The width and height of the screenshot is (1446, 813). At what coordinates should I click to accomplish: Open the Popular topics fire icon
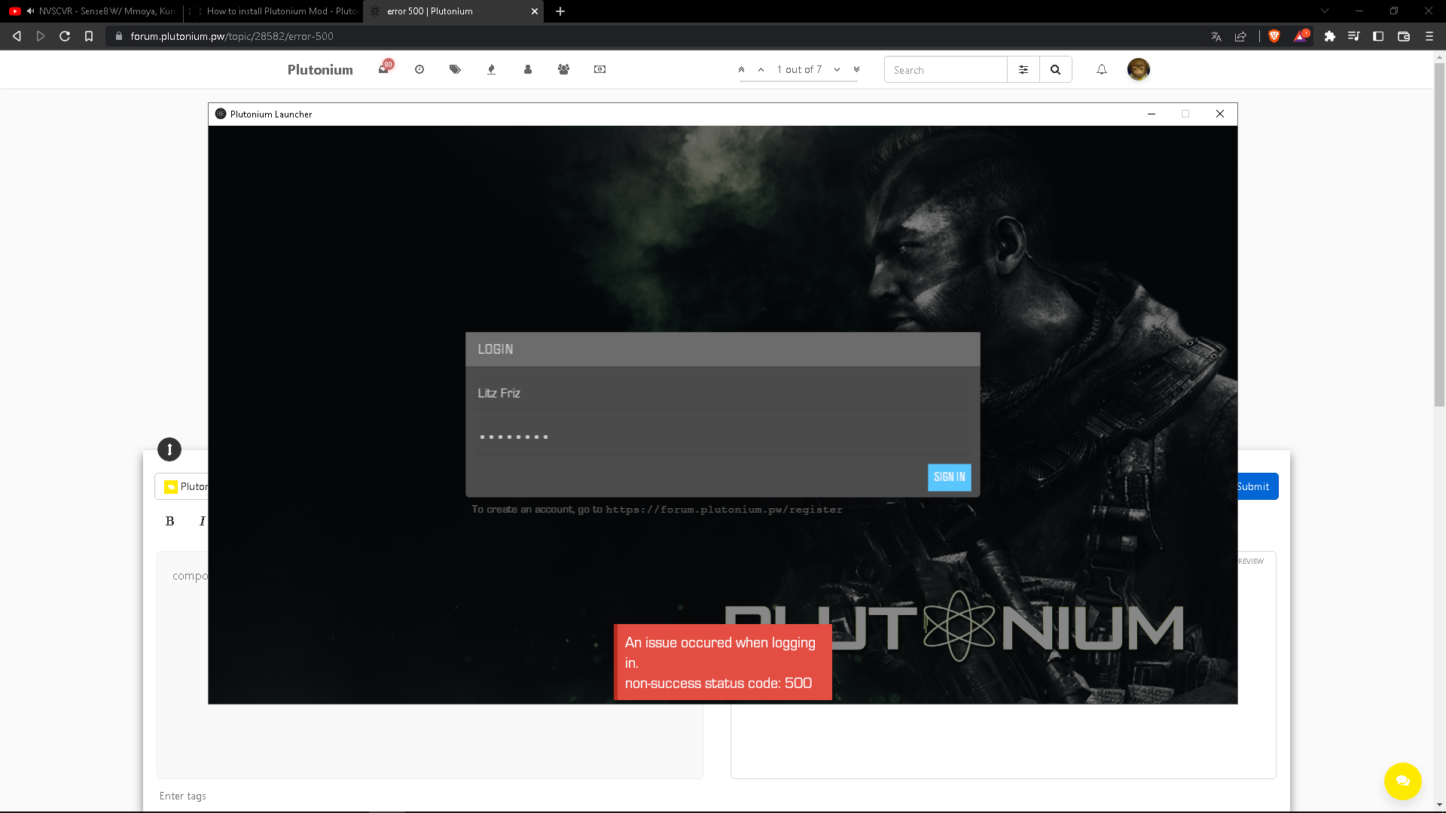[x=491, y=69]
